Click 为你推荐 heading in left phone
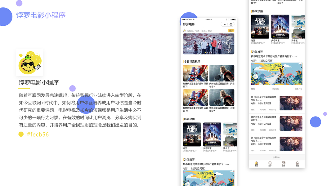Screen dimensions: 331x186 pos(189,160)
